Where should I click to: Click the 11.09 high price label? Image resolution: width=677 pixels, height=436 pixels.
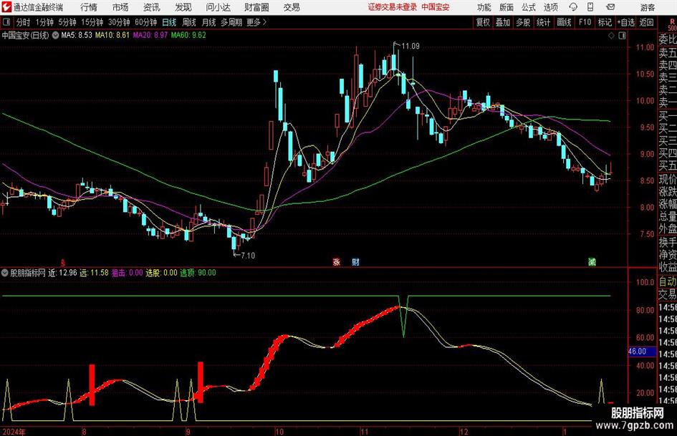pyautogui.click(x=410, y=47)
